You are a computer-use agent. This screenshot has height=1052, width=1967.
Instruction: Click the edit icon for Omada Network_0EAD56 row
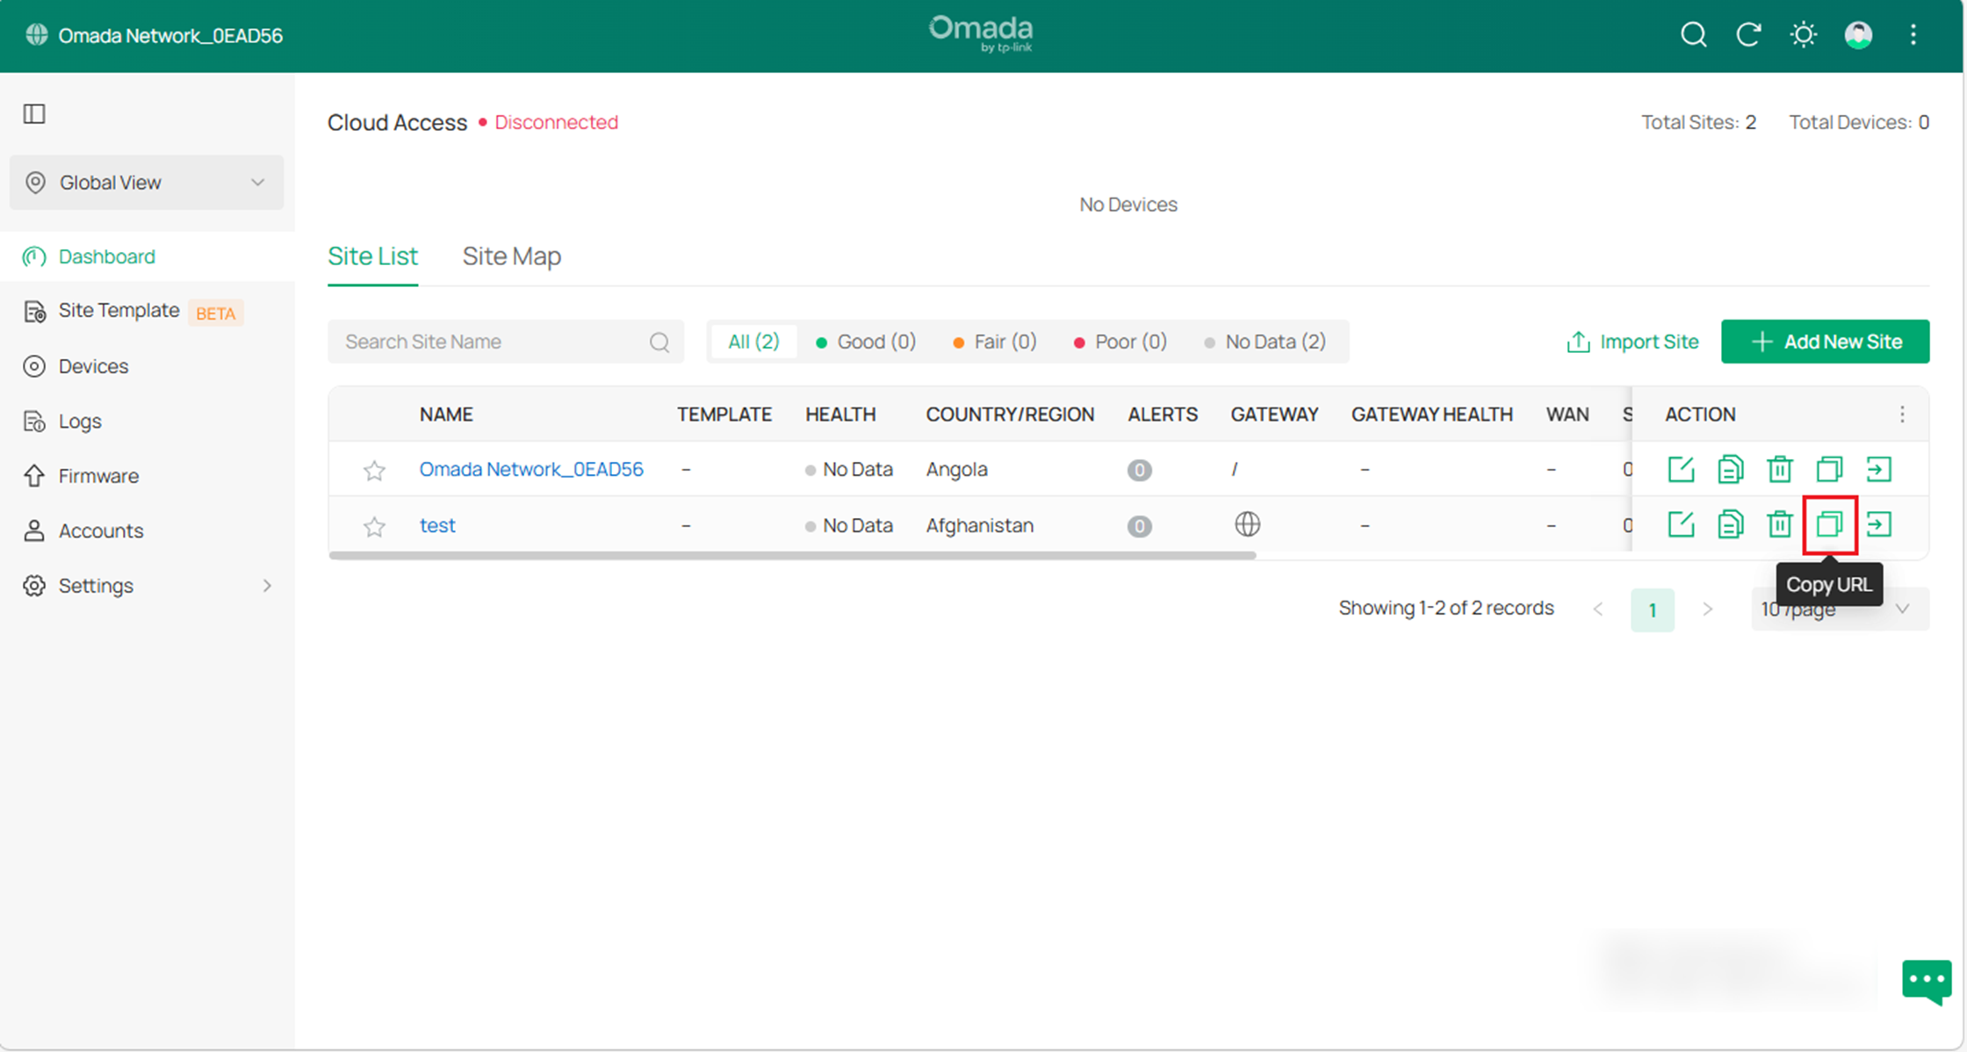pos(1681,469)
